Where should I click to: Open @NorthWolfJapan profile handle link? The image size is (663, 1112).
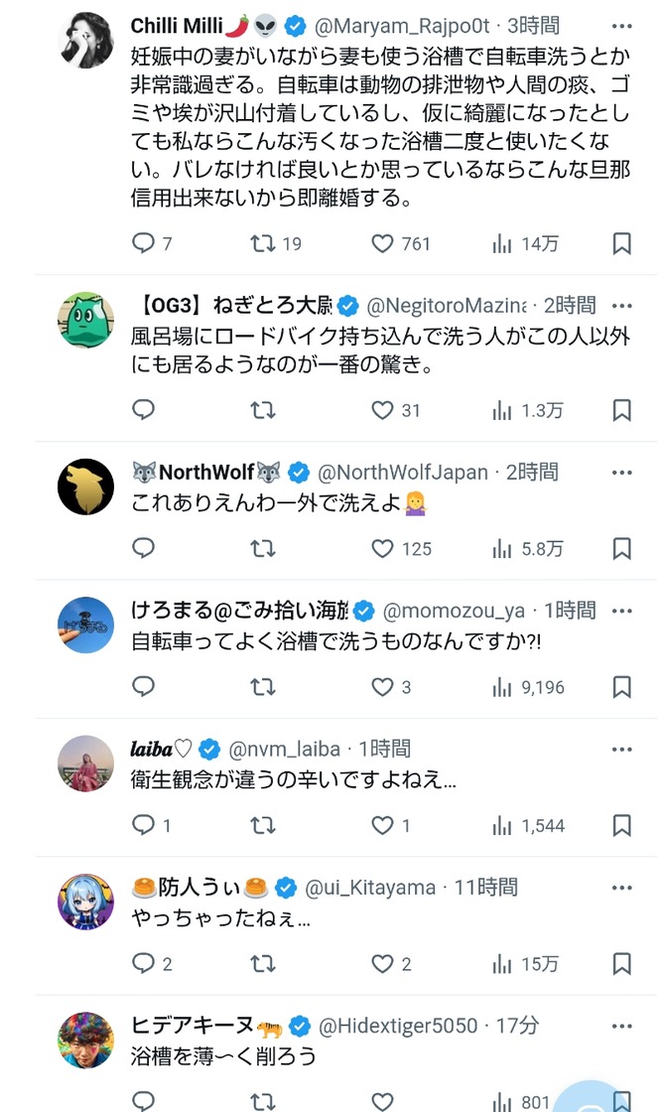pos(403,472)
